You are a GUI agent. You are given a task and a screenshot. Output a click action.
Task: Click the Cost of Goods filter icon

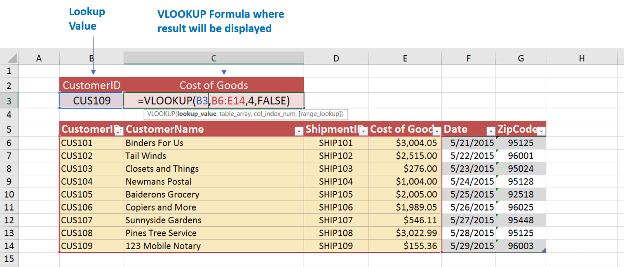(x=436, y=131)
